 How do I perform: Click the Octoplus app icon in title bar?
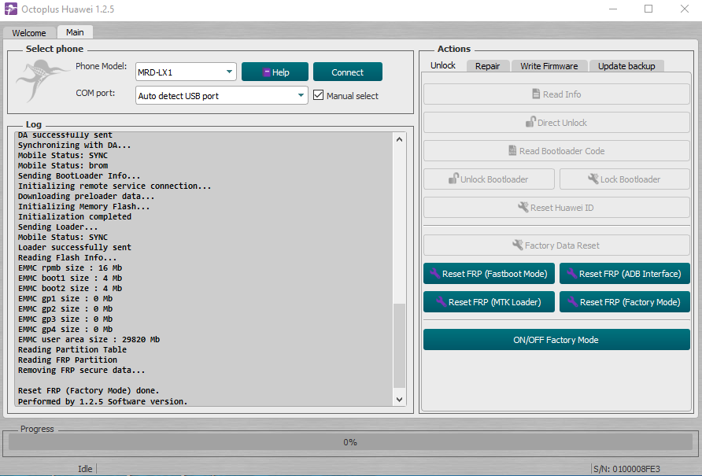[x=11, y=9]
